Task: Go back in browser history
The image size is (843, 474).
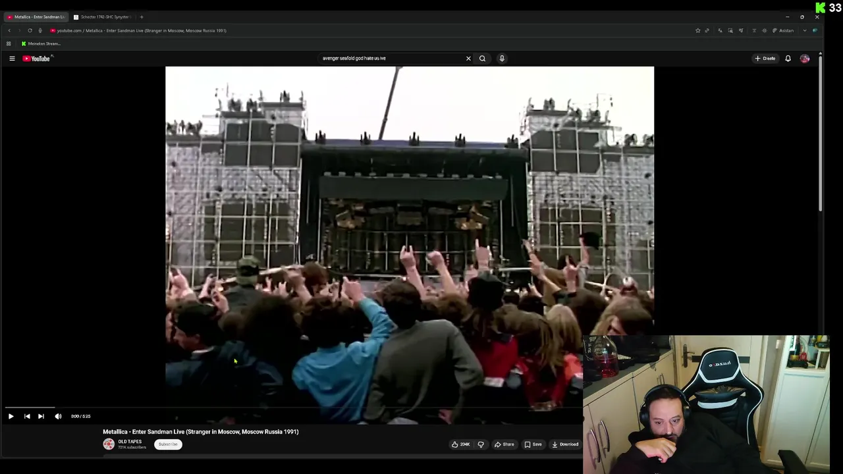Action: pos(9,30)
